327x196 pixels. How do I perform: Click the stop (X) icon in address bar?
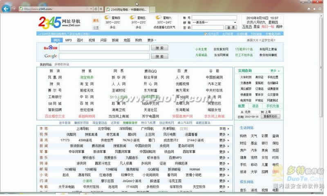click(x=101, y=9)
